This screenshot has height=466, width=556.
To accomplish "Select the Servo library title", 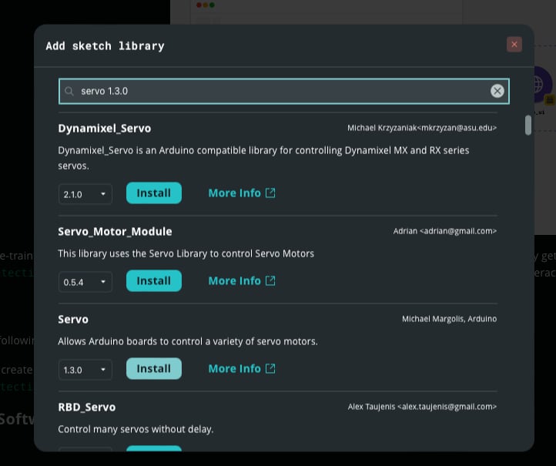I will click(73, 319).
